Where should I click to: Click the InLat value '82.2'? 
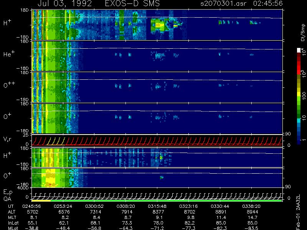190,223
